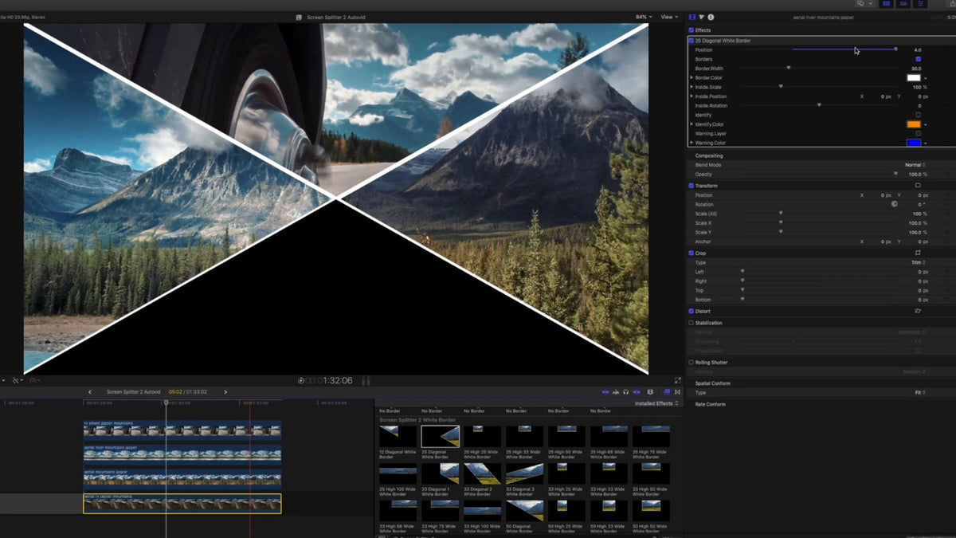Click the Screen Splitter 2 Autovid project title
The width and height of the screenshot is (956, 538).
pyautogui.click(x=335, y=17)
